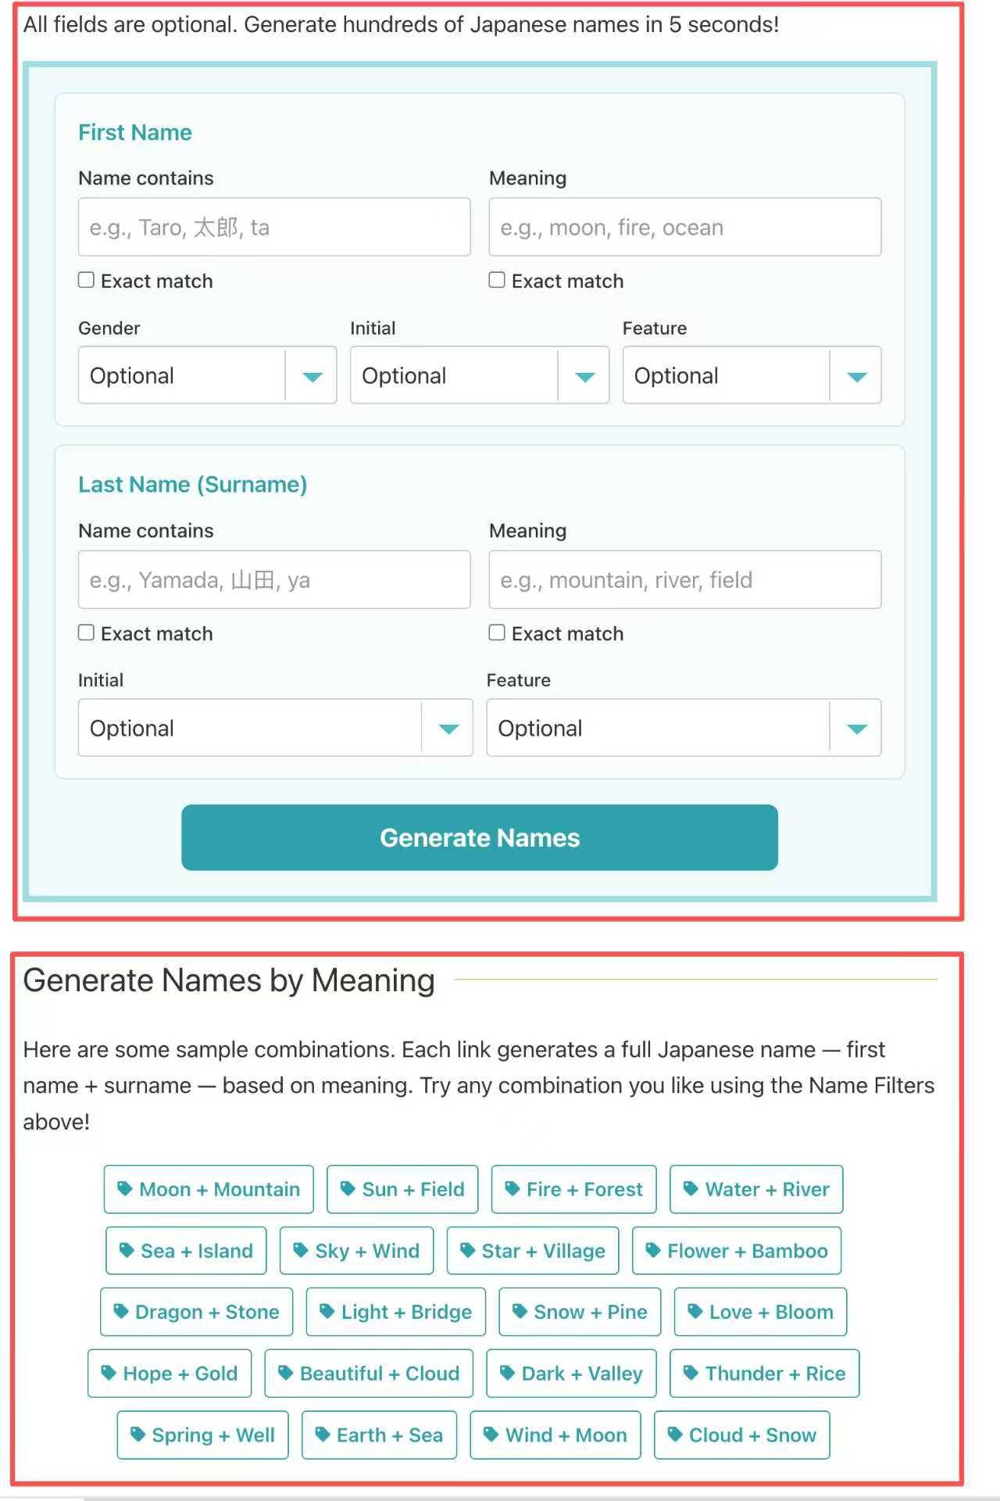This screenshot has width=1000, height=1501.
Task: Click tag icon on Moon + Mountain
Action: click(124, 1188)
